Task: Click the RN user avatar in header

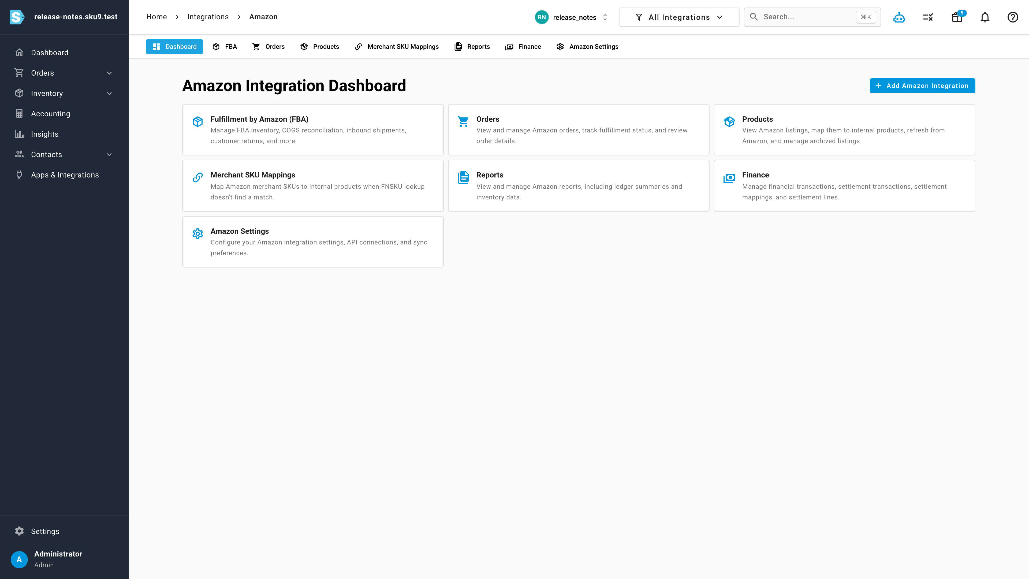Action: (x=542, y=17)
